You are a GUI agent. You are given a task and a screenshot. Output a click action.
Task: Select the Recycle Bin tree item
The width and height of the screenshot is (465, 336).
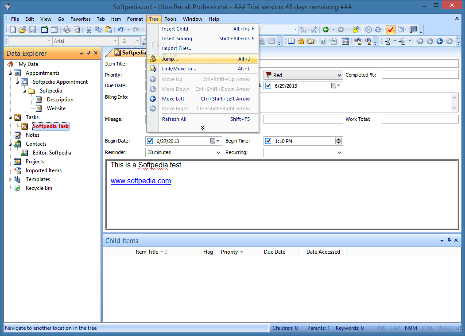(x=39, y=188)
